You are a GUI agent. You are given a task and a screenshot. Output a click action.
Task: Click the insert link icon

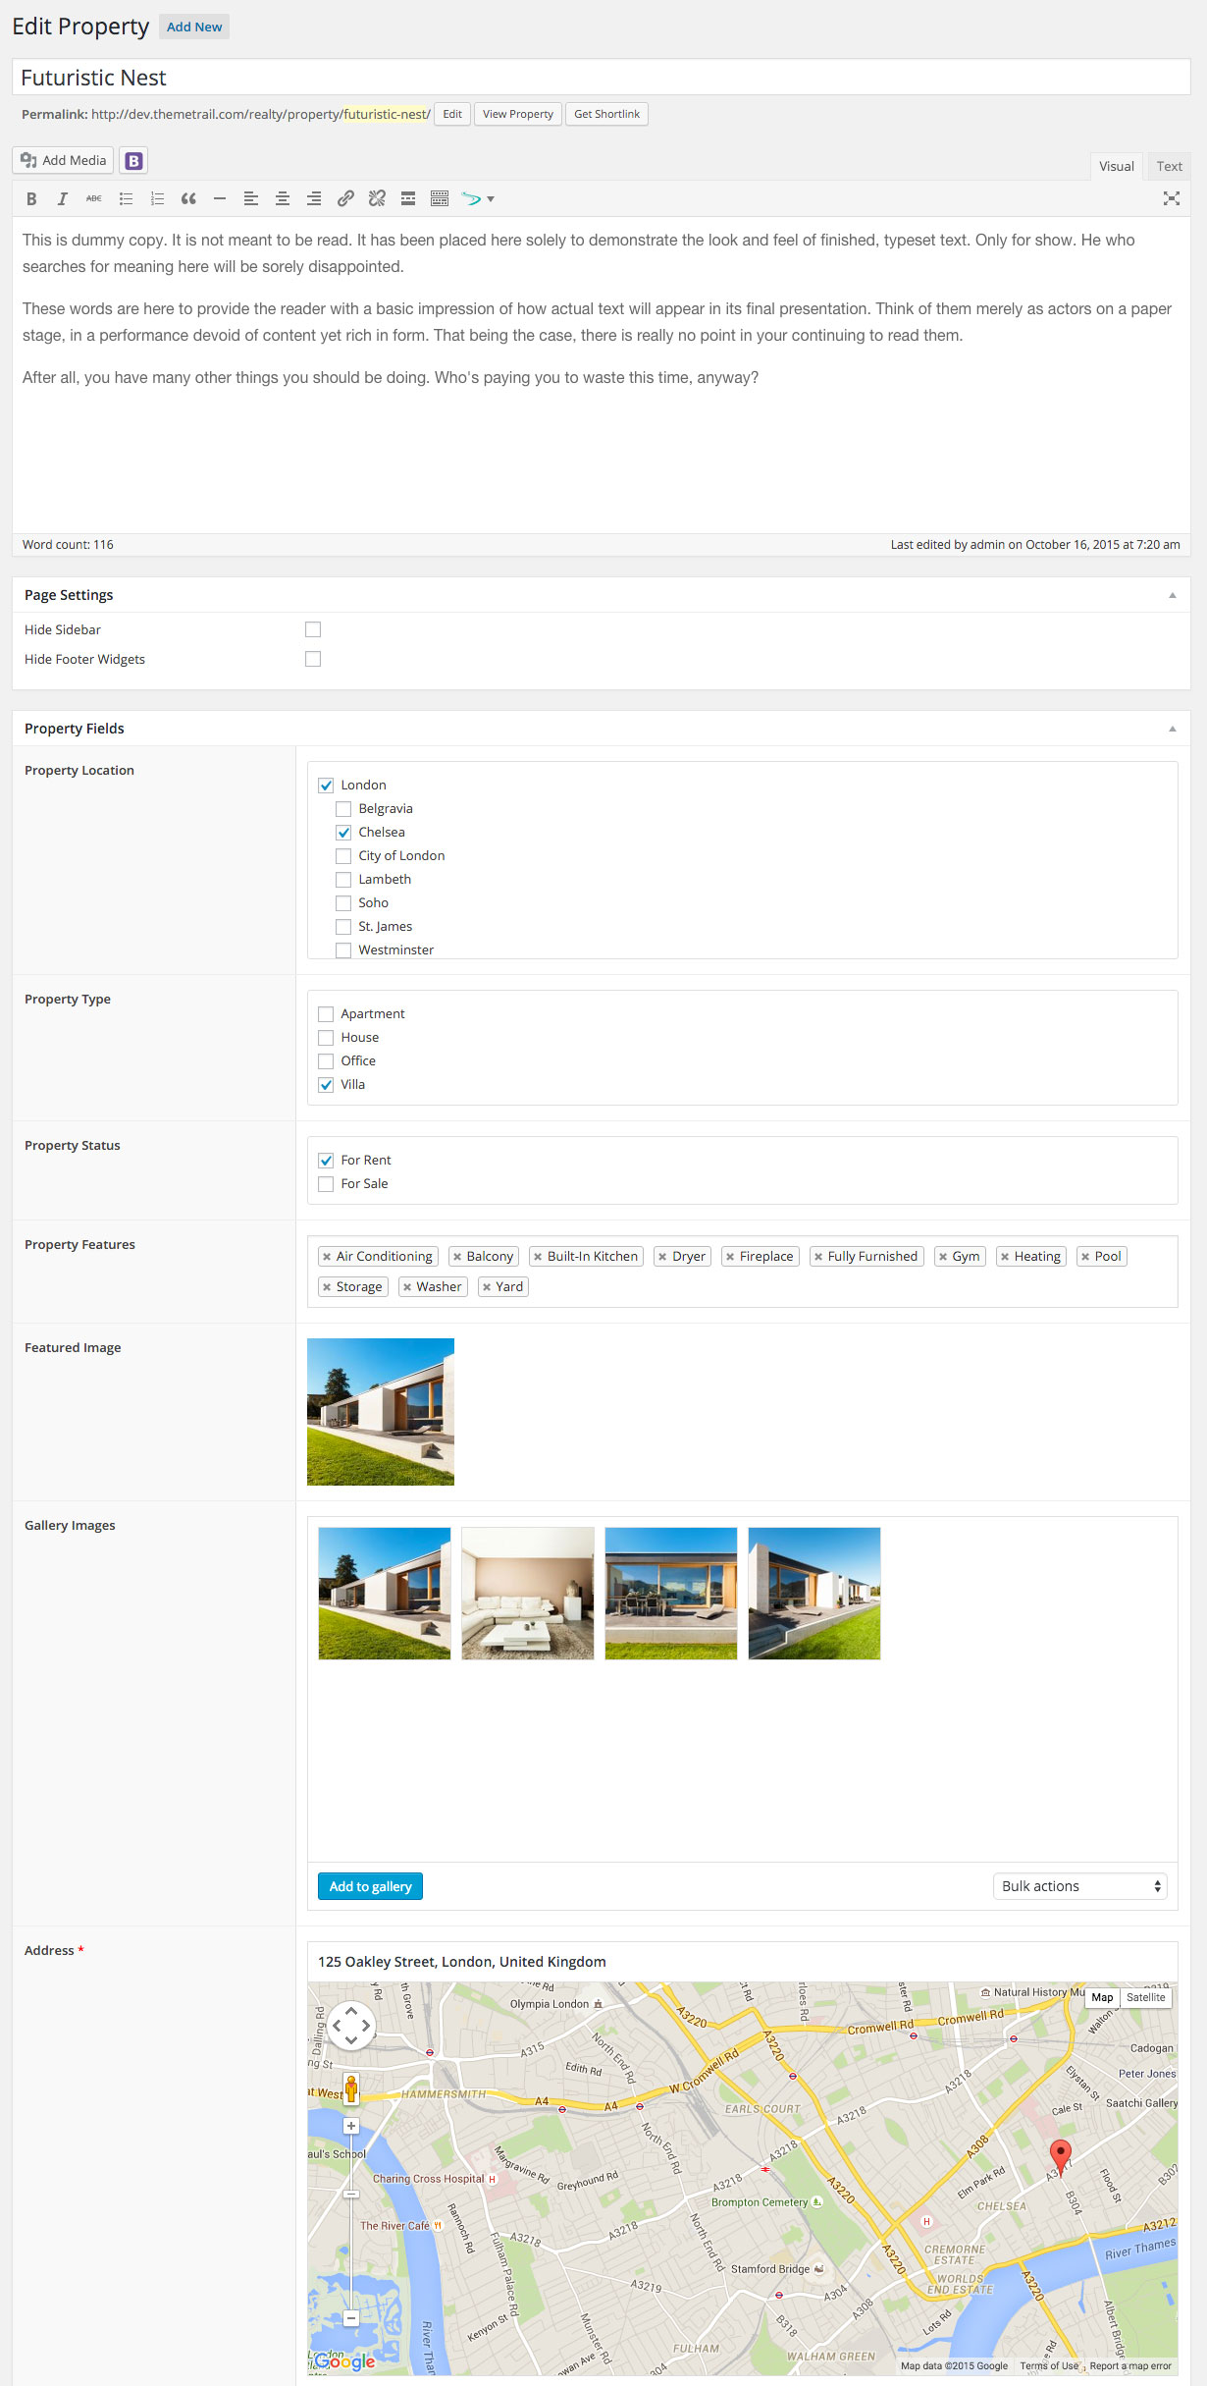click(345, 199)
